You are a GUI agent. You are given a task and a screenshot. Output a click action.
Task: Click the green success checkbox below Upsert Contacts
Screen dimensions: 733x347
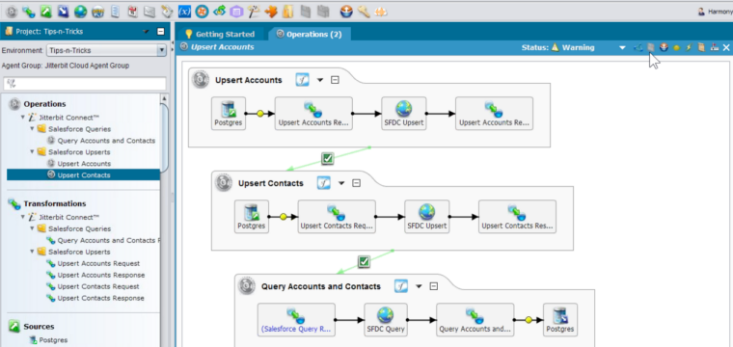click(364, 262)
